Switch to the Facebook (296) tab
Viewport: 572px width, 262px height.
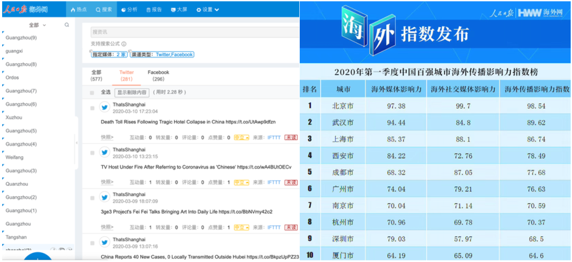[x=158, y=76]
